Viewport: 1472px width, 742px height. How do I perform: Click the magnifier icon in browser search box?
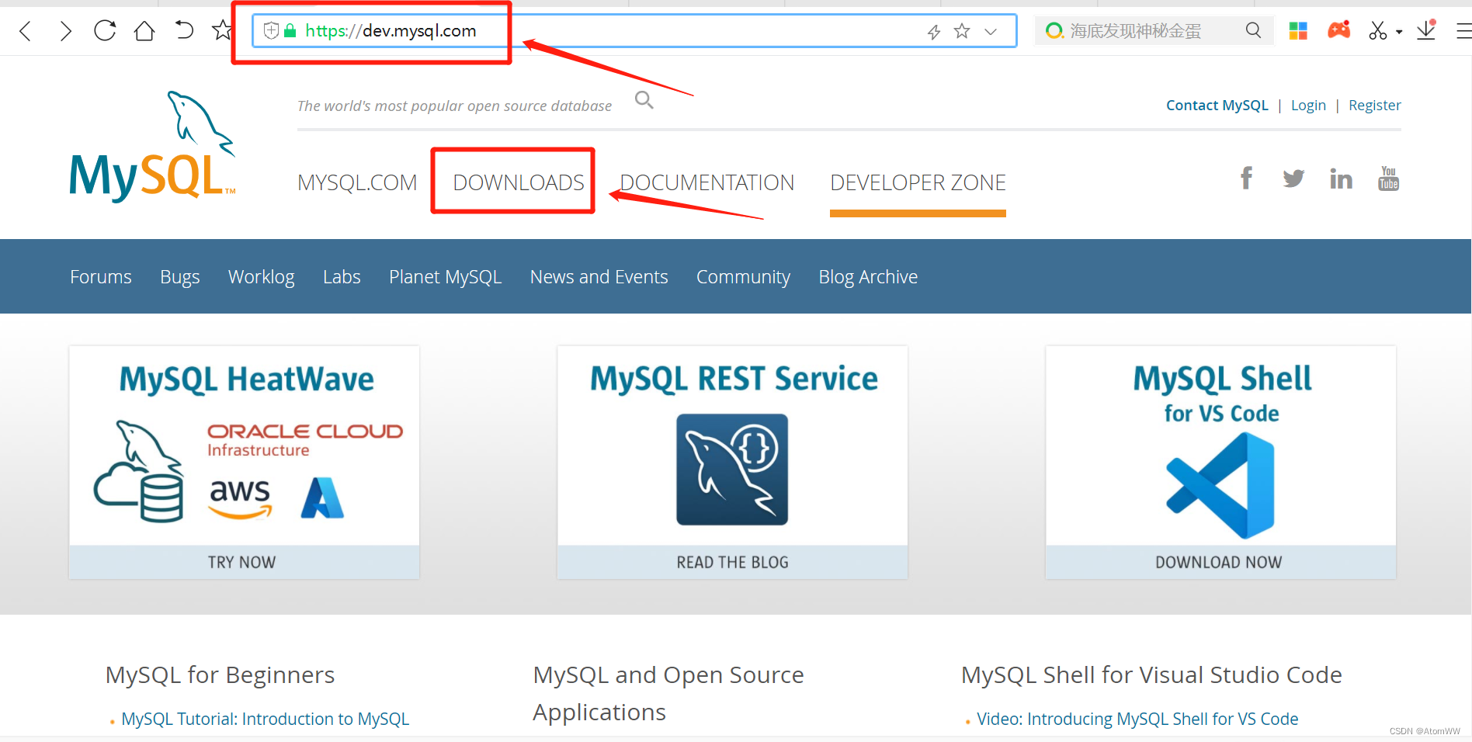tap(1253, 30)
